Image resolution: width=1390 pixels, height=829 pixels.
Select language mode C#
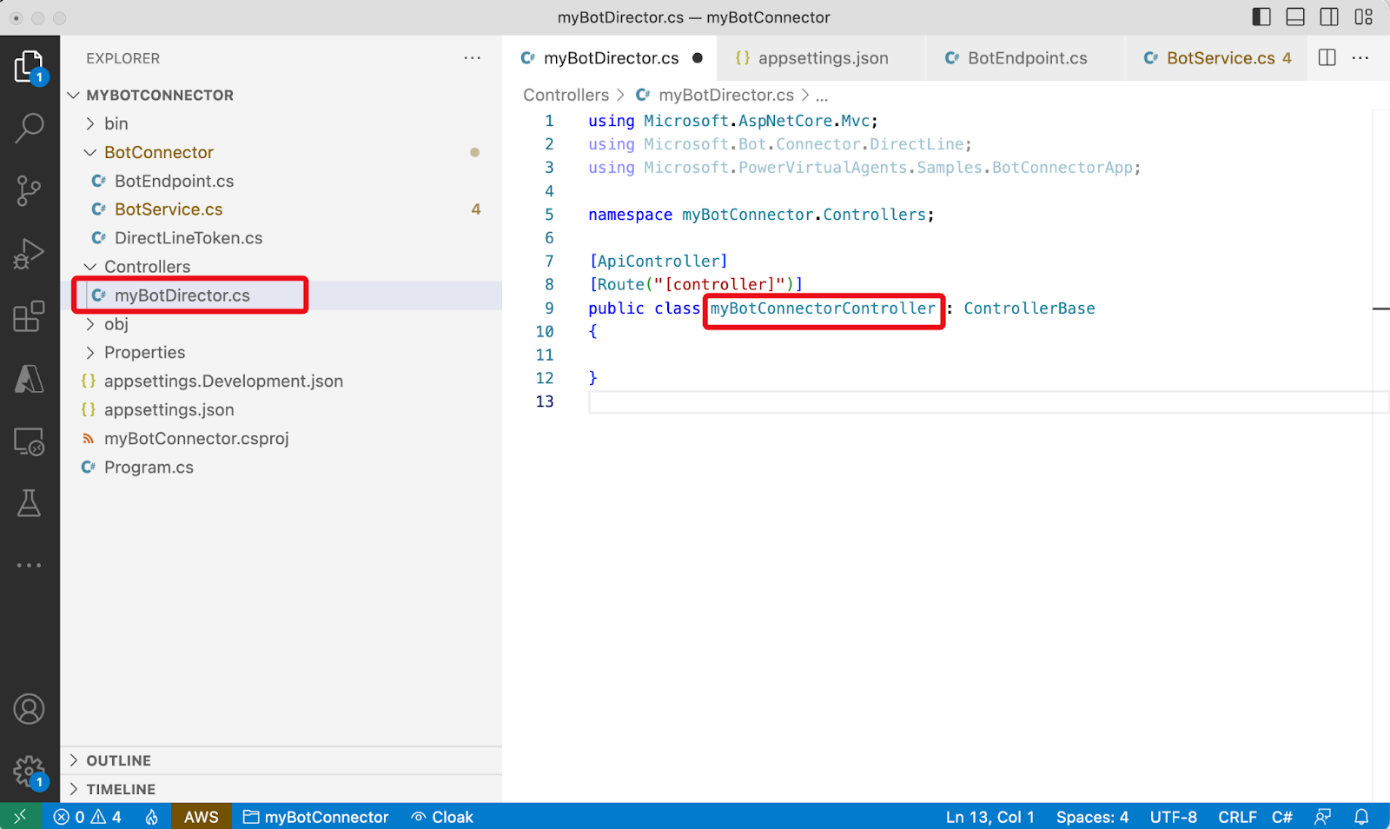pyautogui.click(x=1282, y=817)
